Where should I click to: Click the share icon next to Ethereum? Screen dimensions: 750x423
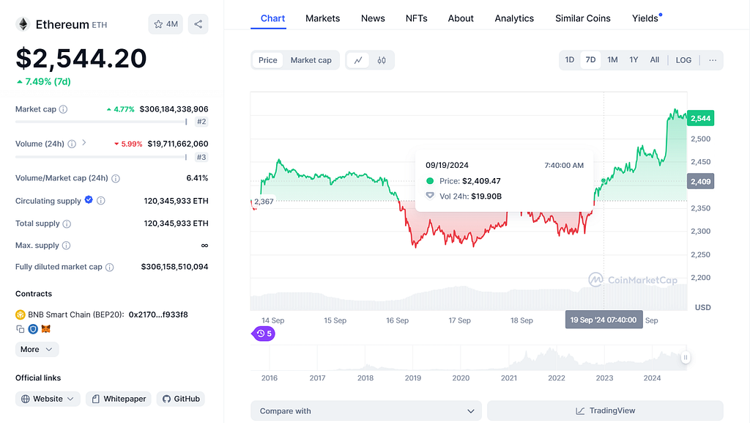coord(198,24)
